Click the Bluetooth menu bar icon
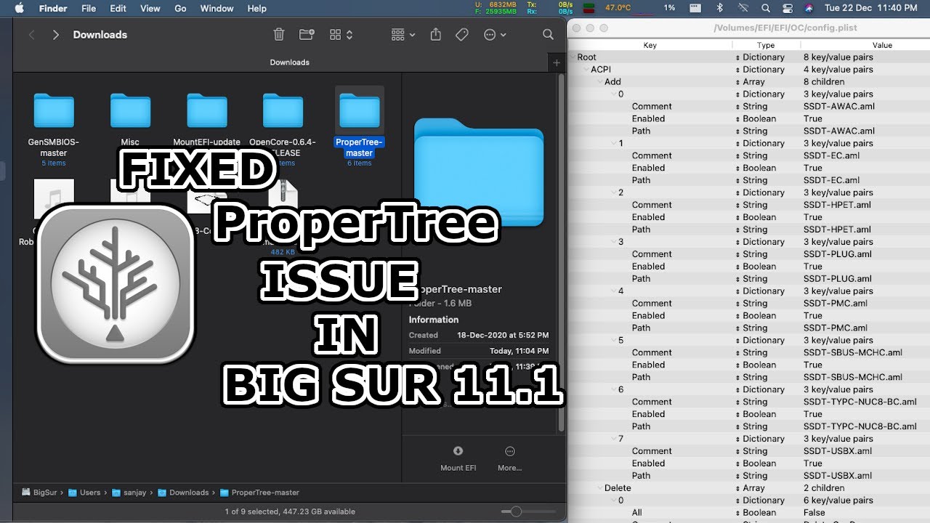The height and width of the screenshot is (523, 930). coord(720,8)
